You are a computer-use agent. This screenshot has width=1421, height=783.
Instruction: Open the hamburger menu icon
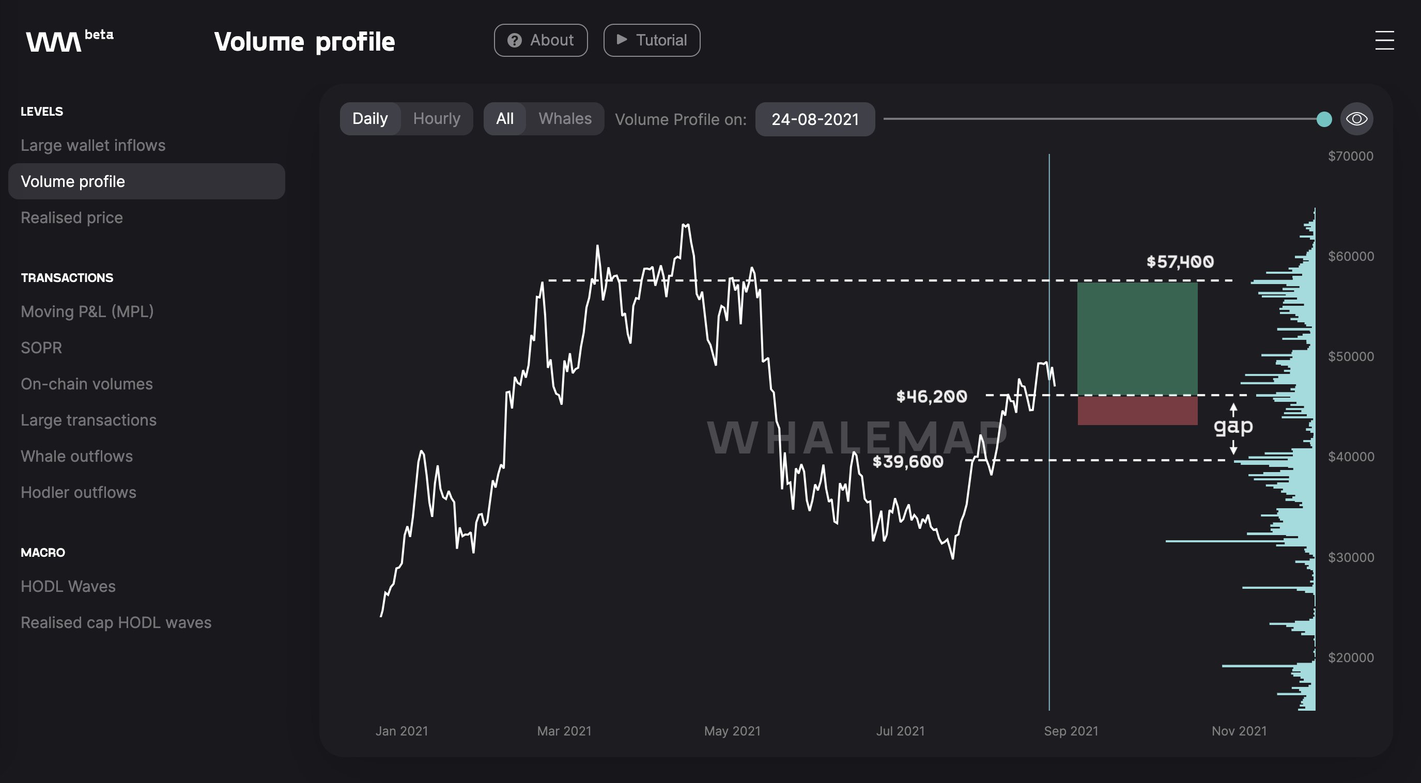(1384, 40)
